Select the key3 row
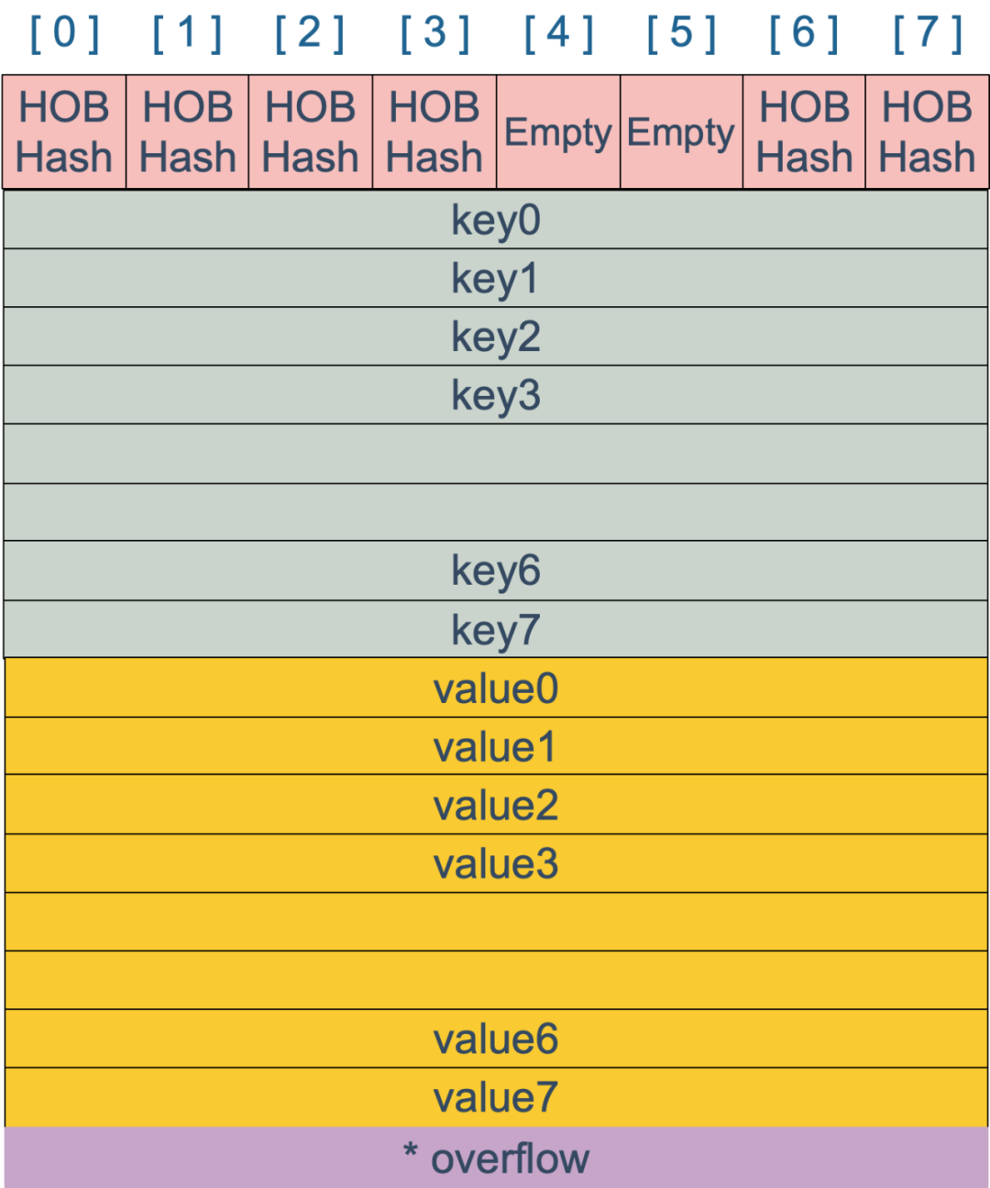Image resolution: width=990 pixels, height=1188 pixels. click(495, 395)
